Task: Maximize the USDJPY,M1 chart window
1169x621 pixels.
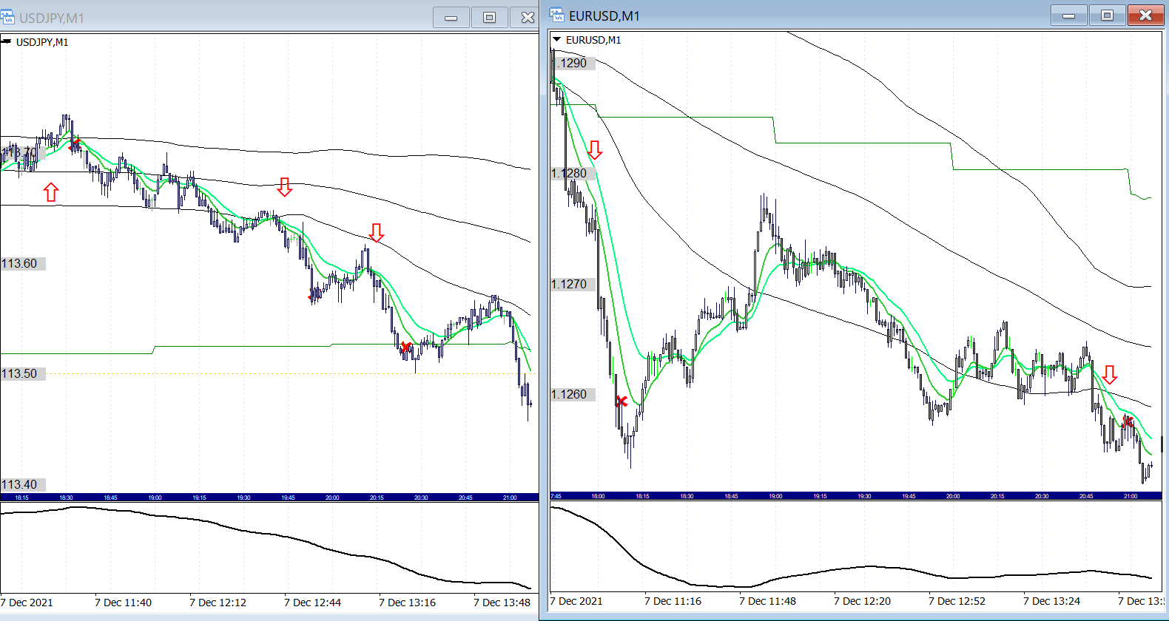Action: (x=489, y=17)
